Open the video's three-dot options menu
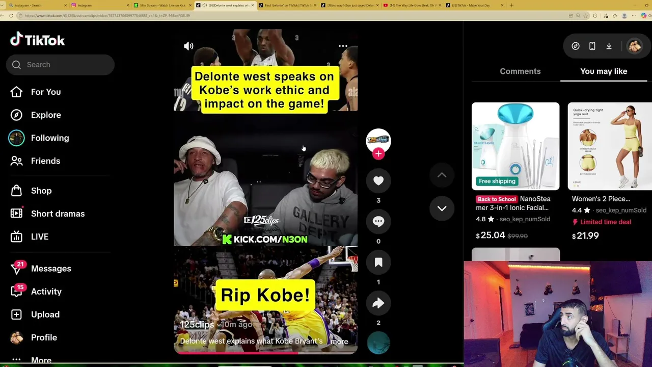652x367 pixels. (x=343, y=46)
